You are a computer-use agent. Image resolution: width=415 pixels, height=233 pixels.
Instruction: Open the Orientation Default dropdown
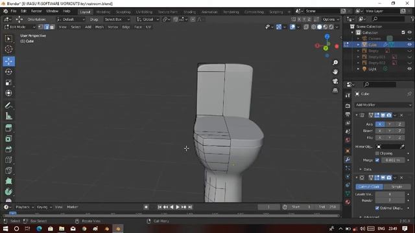tap(71, 19)
